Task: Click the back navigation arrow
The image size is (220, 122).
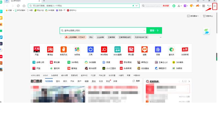Action: tap(7, 6)
